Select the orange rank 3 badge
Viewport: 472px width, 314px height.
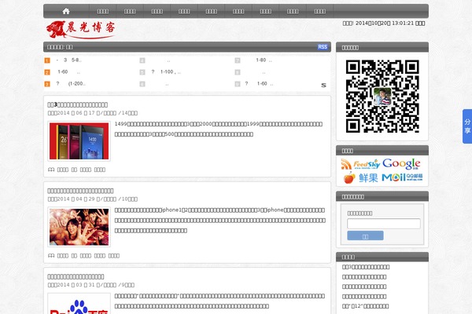tap(47, 84)
